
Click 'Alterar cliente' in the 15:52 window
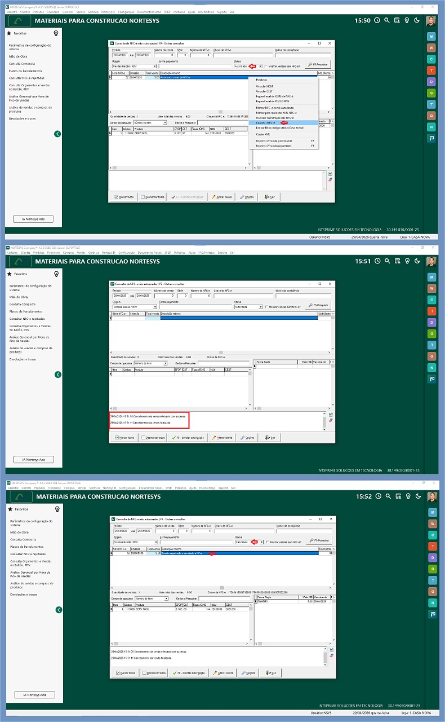222,673
